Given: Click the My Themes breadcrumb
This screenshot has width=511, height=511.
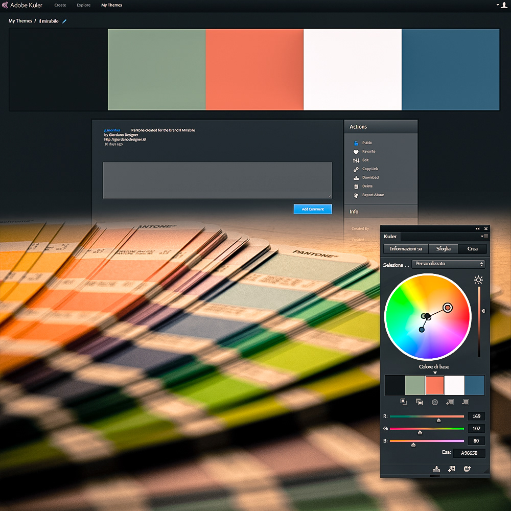Looking at the screenshot, I should click(20, 21).
